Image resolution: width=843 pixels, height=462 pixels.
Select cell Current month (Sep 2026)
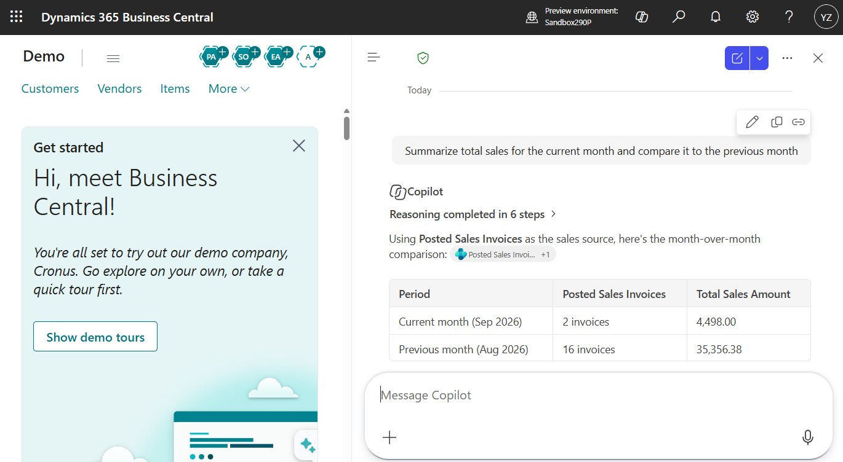pos(471,321)
